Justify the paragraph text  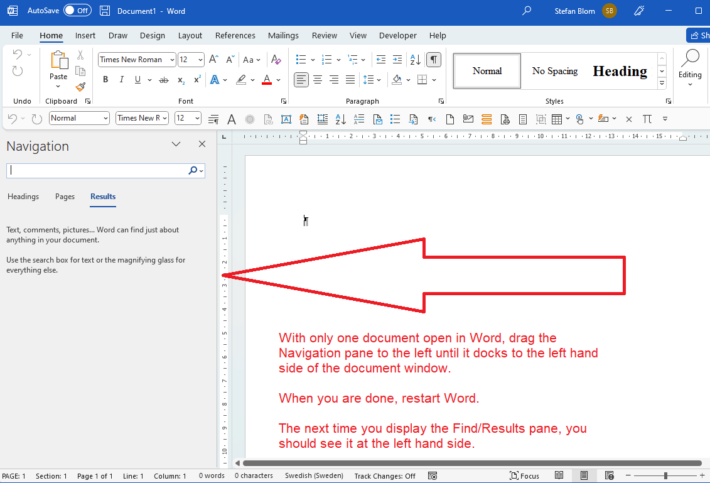(350, 80)
